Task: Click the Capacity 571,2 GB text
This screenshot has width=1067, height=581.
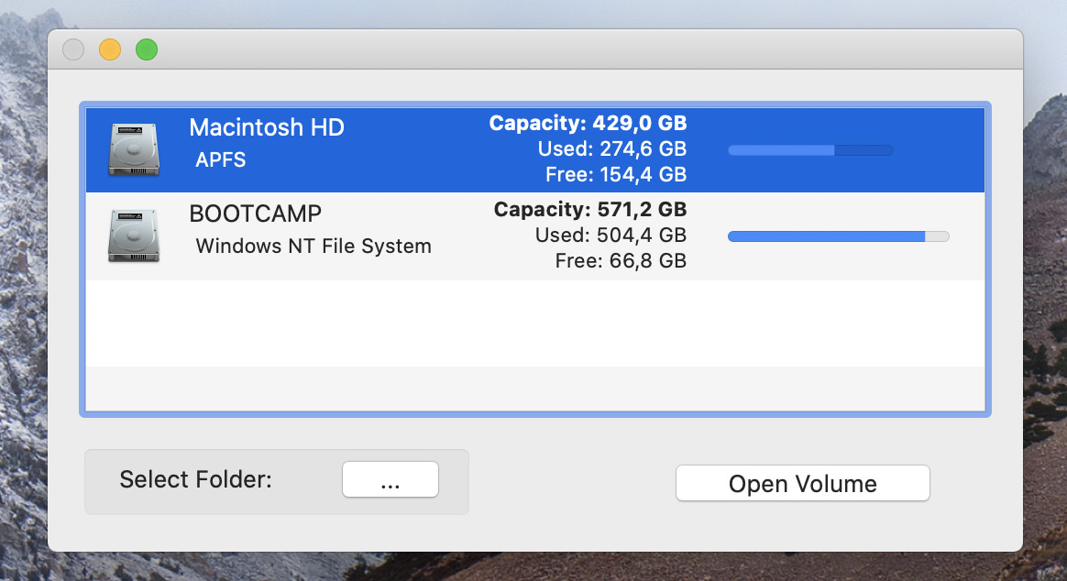Action: (x=590, y=210)
